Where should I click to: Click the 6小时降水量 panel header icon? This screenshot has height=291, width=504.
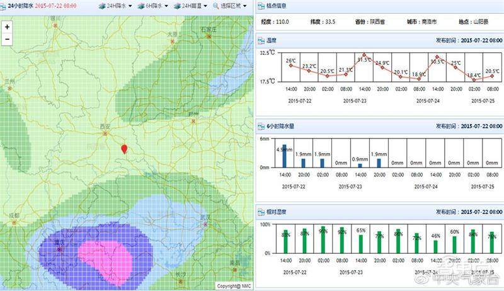coord(261,126)
